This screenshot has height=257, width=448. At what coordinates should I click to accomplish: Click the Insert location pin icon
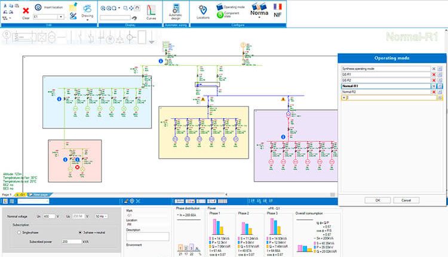[38, 7]
